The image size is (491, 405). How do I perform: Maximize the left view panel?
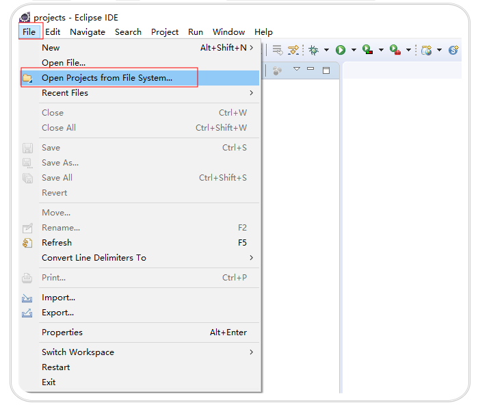[326, 70]
